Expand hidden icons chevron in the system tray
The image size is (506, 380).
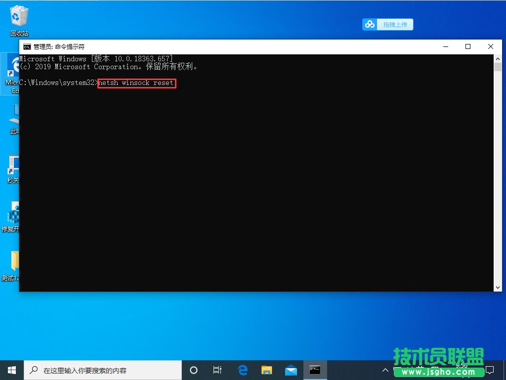(x=385, y=370)
